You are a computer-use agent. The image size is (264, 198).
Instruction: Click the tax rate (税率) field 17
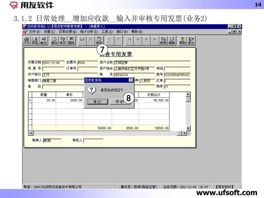point(177,87)
